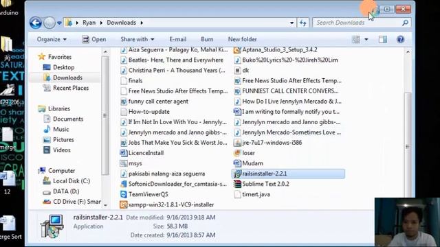This screenshot has width=440, height=247.
Task: Select Jobs That Make You Sick file
Action: 177,143
